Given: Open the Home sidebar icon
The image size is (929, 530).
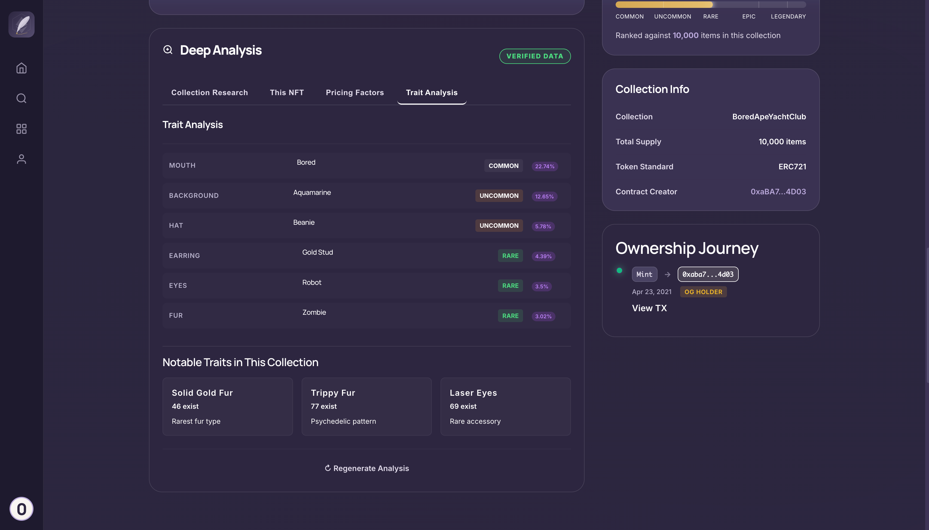Looking at the screenshot, I should click(22, 68).
